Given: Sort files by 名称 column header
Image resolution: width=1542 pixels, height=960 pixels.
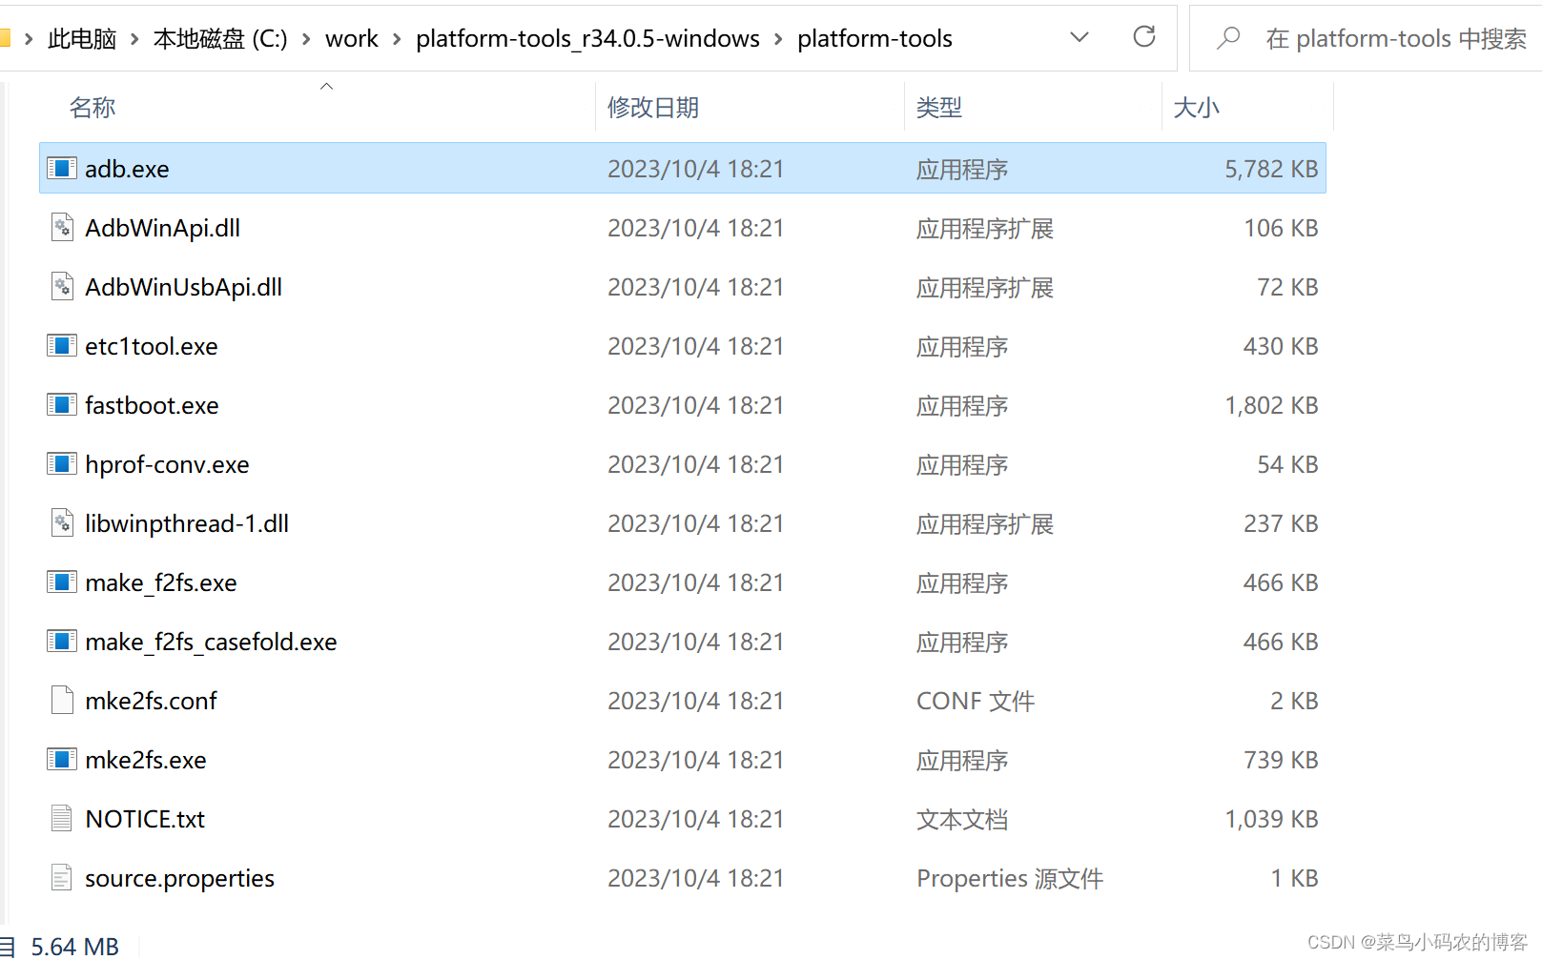Looking at the screenshot, I should coord(93,108).
